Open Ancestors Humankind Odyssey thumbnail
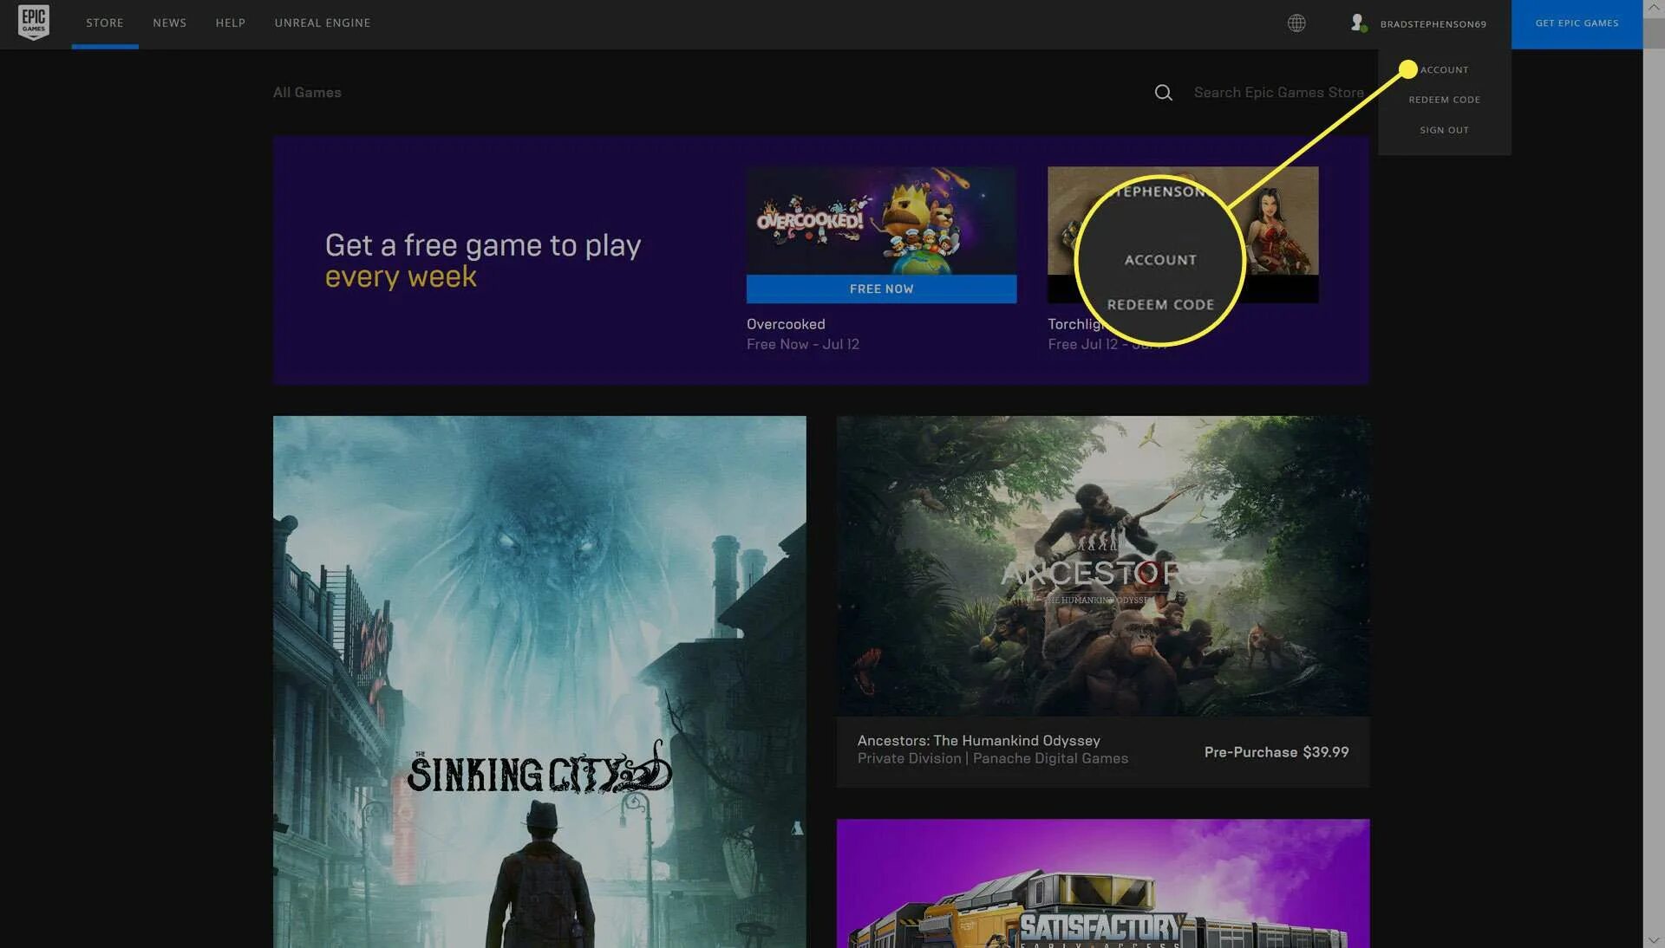1665x948 pixels. [1102, 565]
